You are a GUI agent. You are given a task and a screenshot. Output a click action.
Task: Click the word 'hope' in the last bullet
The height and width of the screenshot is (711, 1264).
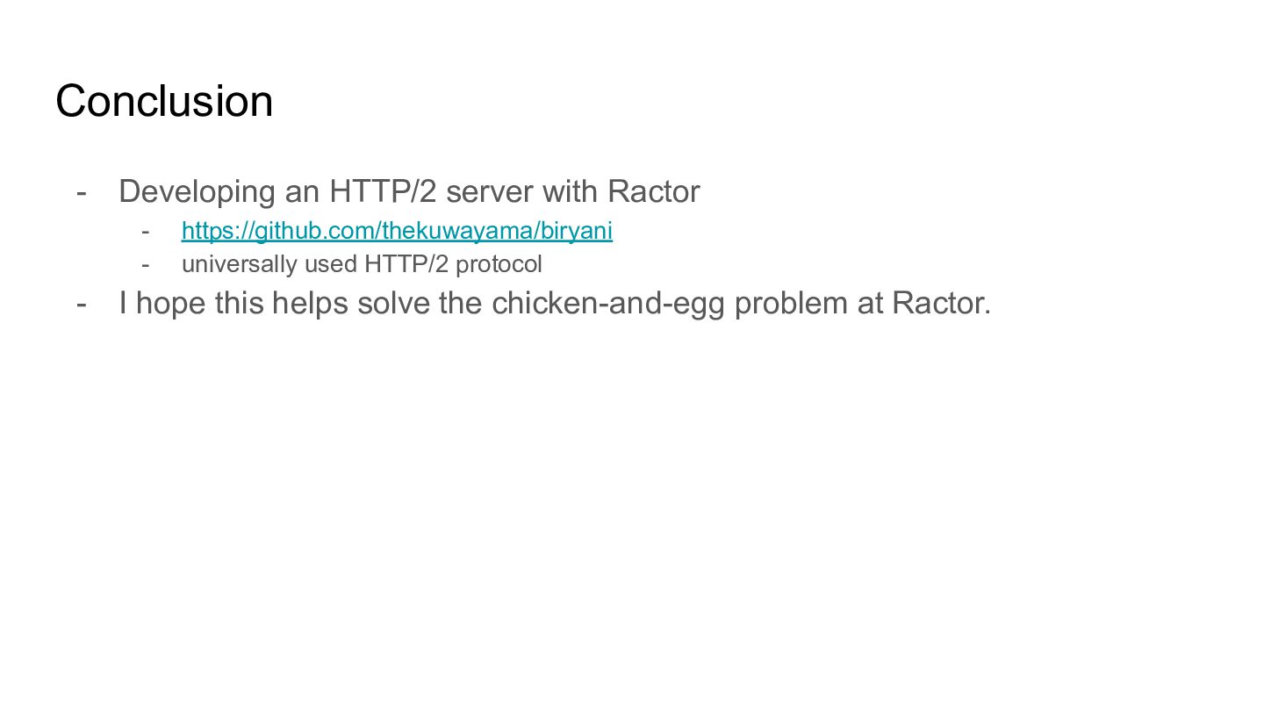click(x=171, y=304)
